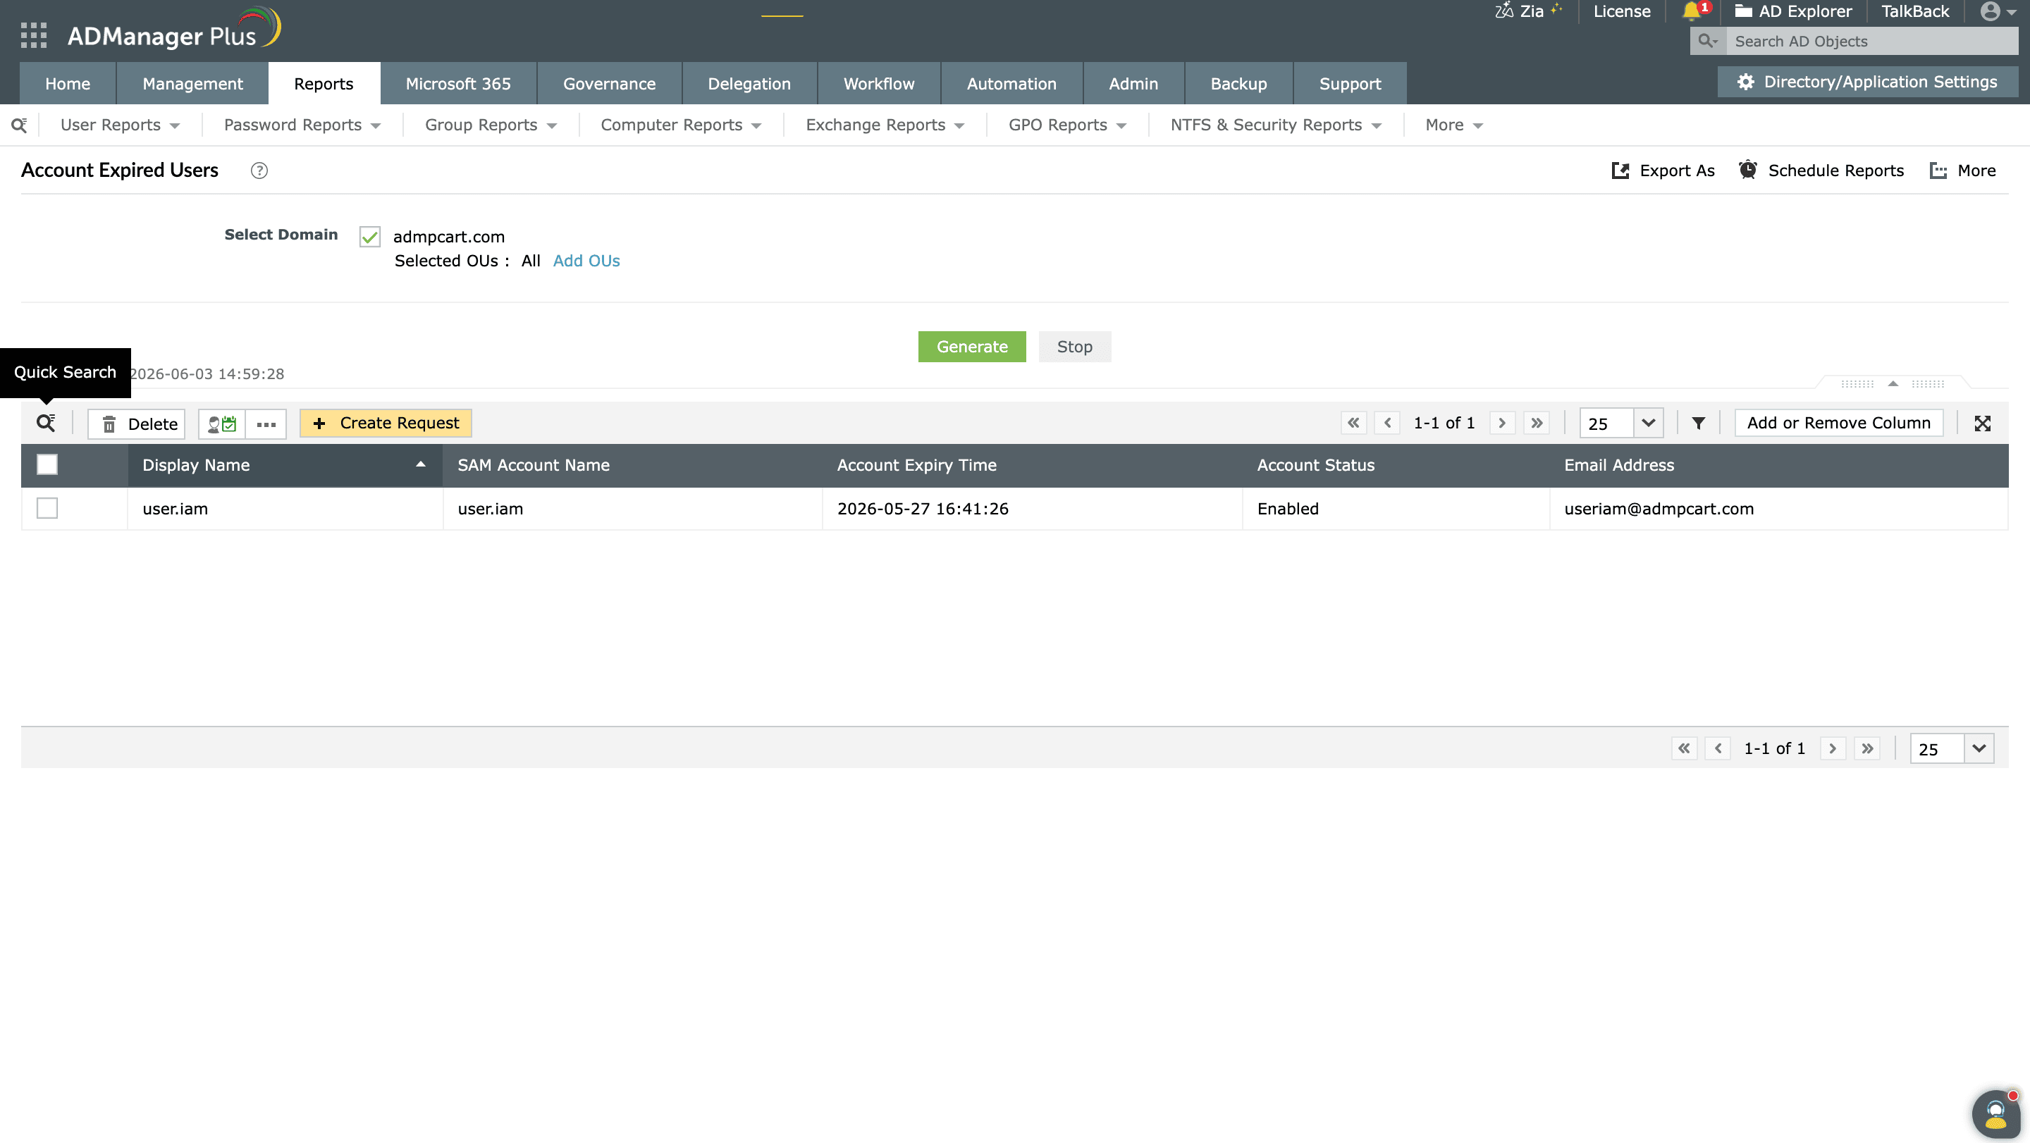
Task: Go to last page in top pager
Action: coord(1536,423)
